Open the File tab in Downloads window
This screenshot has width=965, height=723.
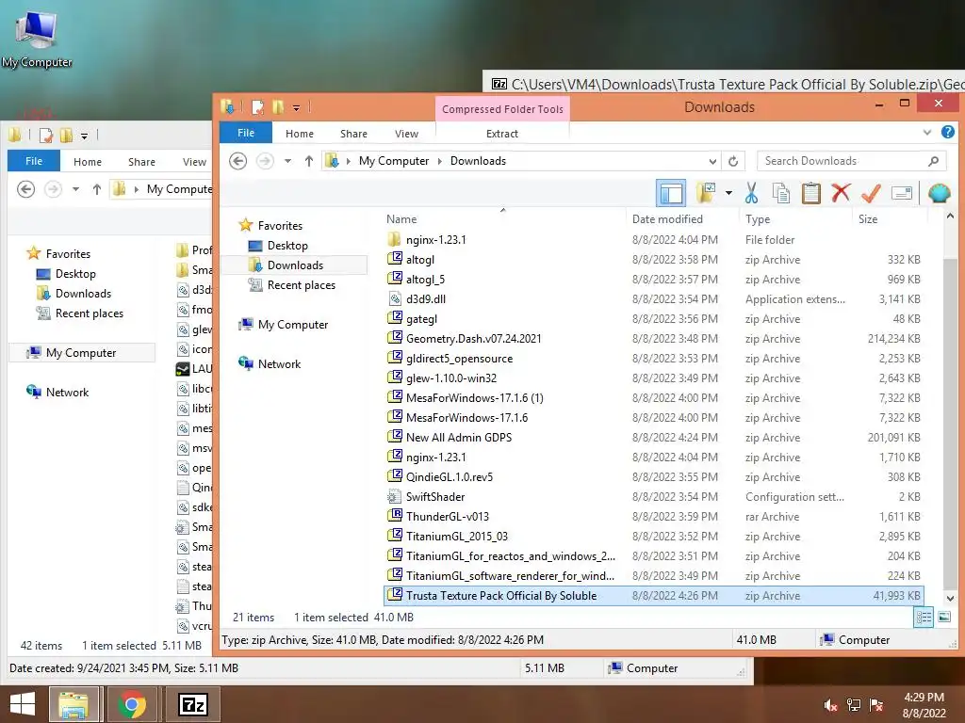pos(246,133)
